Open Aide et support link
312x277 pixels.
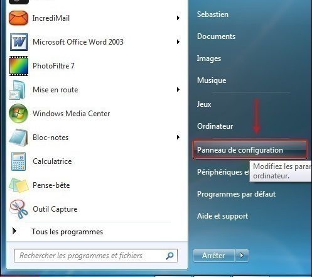[x=222, y=216]
